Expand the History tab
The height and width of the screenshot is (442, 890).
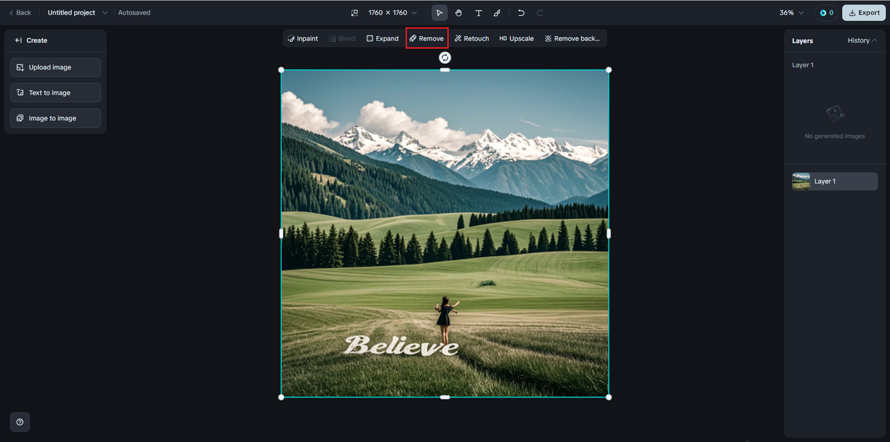(862, 40)
